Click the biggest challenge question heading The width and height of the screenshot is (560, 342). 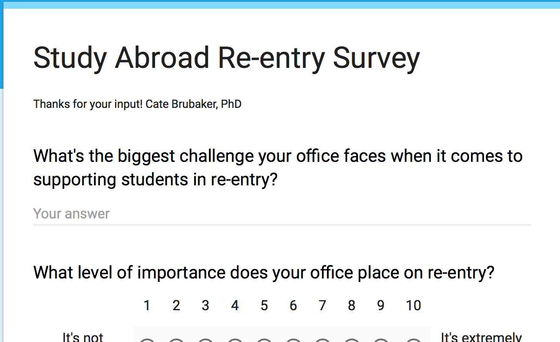pyautogui.click(x=278, y=168)
